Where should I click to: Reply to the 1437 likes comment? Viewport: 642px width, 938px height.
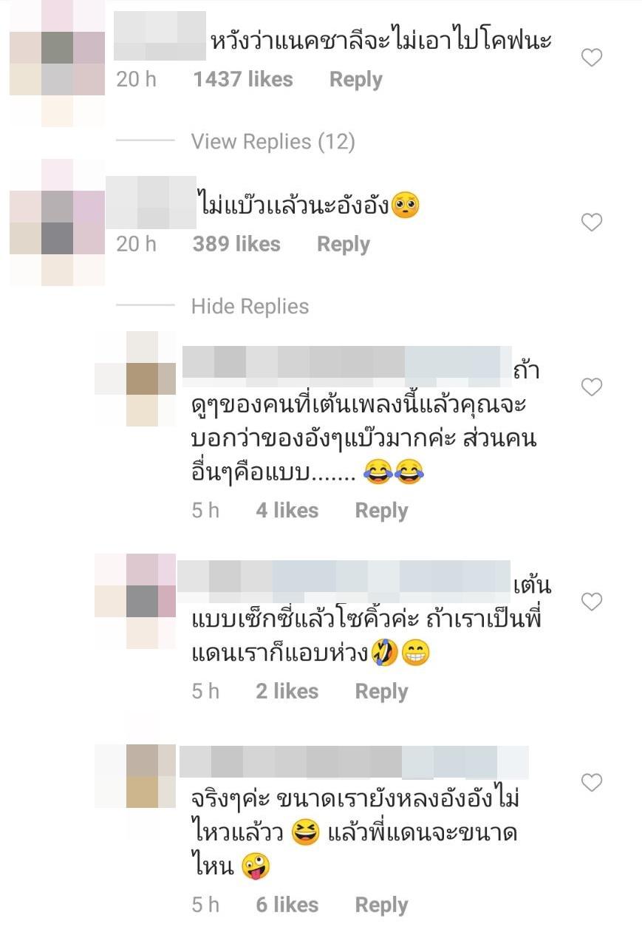[x=356, y=80]
